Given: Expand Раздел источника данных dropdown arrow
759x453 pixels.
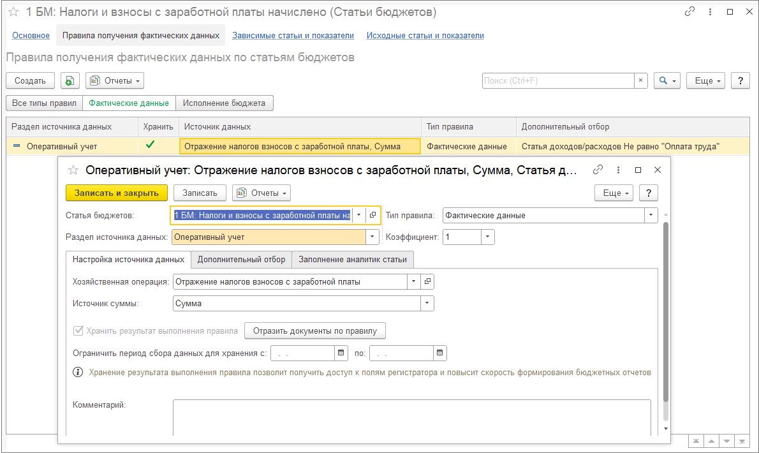Looking at the screenshot, I should [x=372, y=237].
